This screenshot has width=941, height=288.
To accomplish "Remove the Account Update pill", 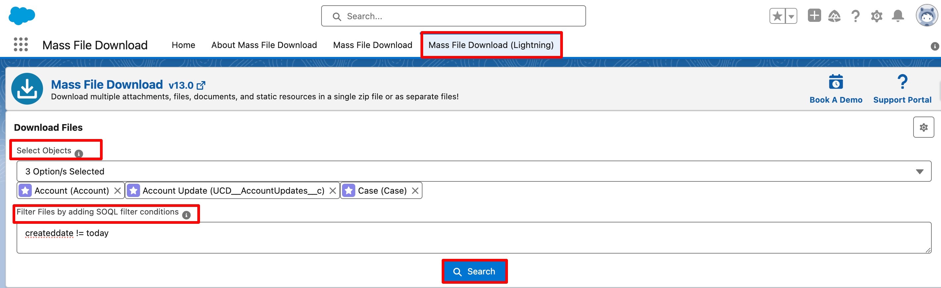I will [332, 191].
